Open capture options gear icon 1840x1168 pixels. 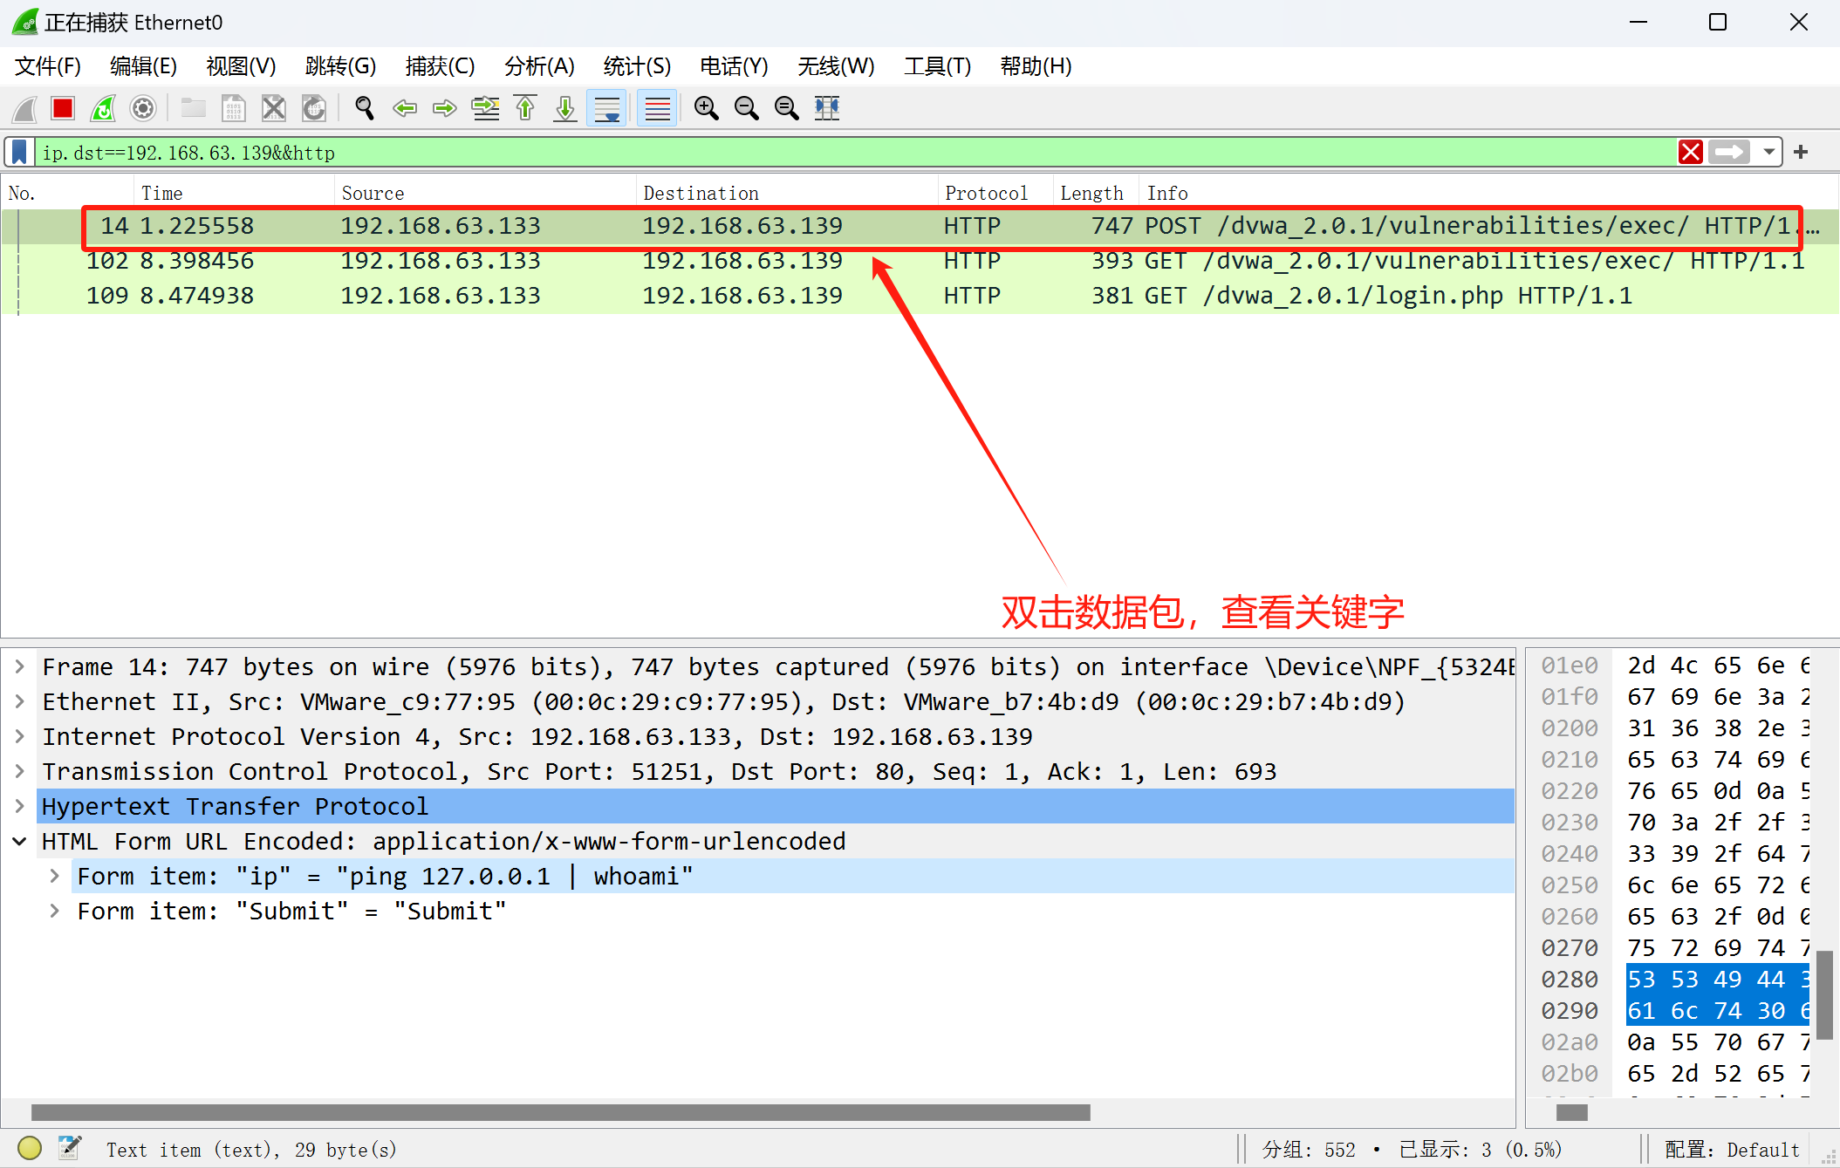point(143,108)
